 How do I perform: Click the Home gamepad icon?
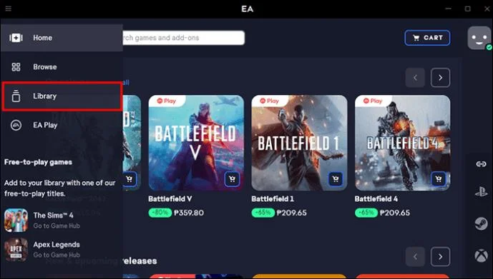pos(16,38)
